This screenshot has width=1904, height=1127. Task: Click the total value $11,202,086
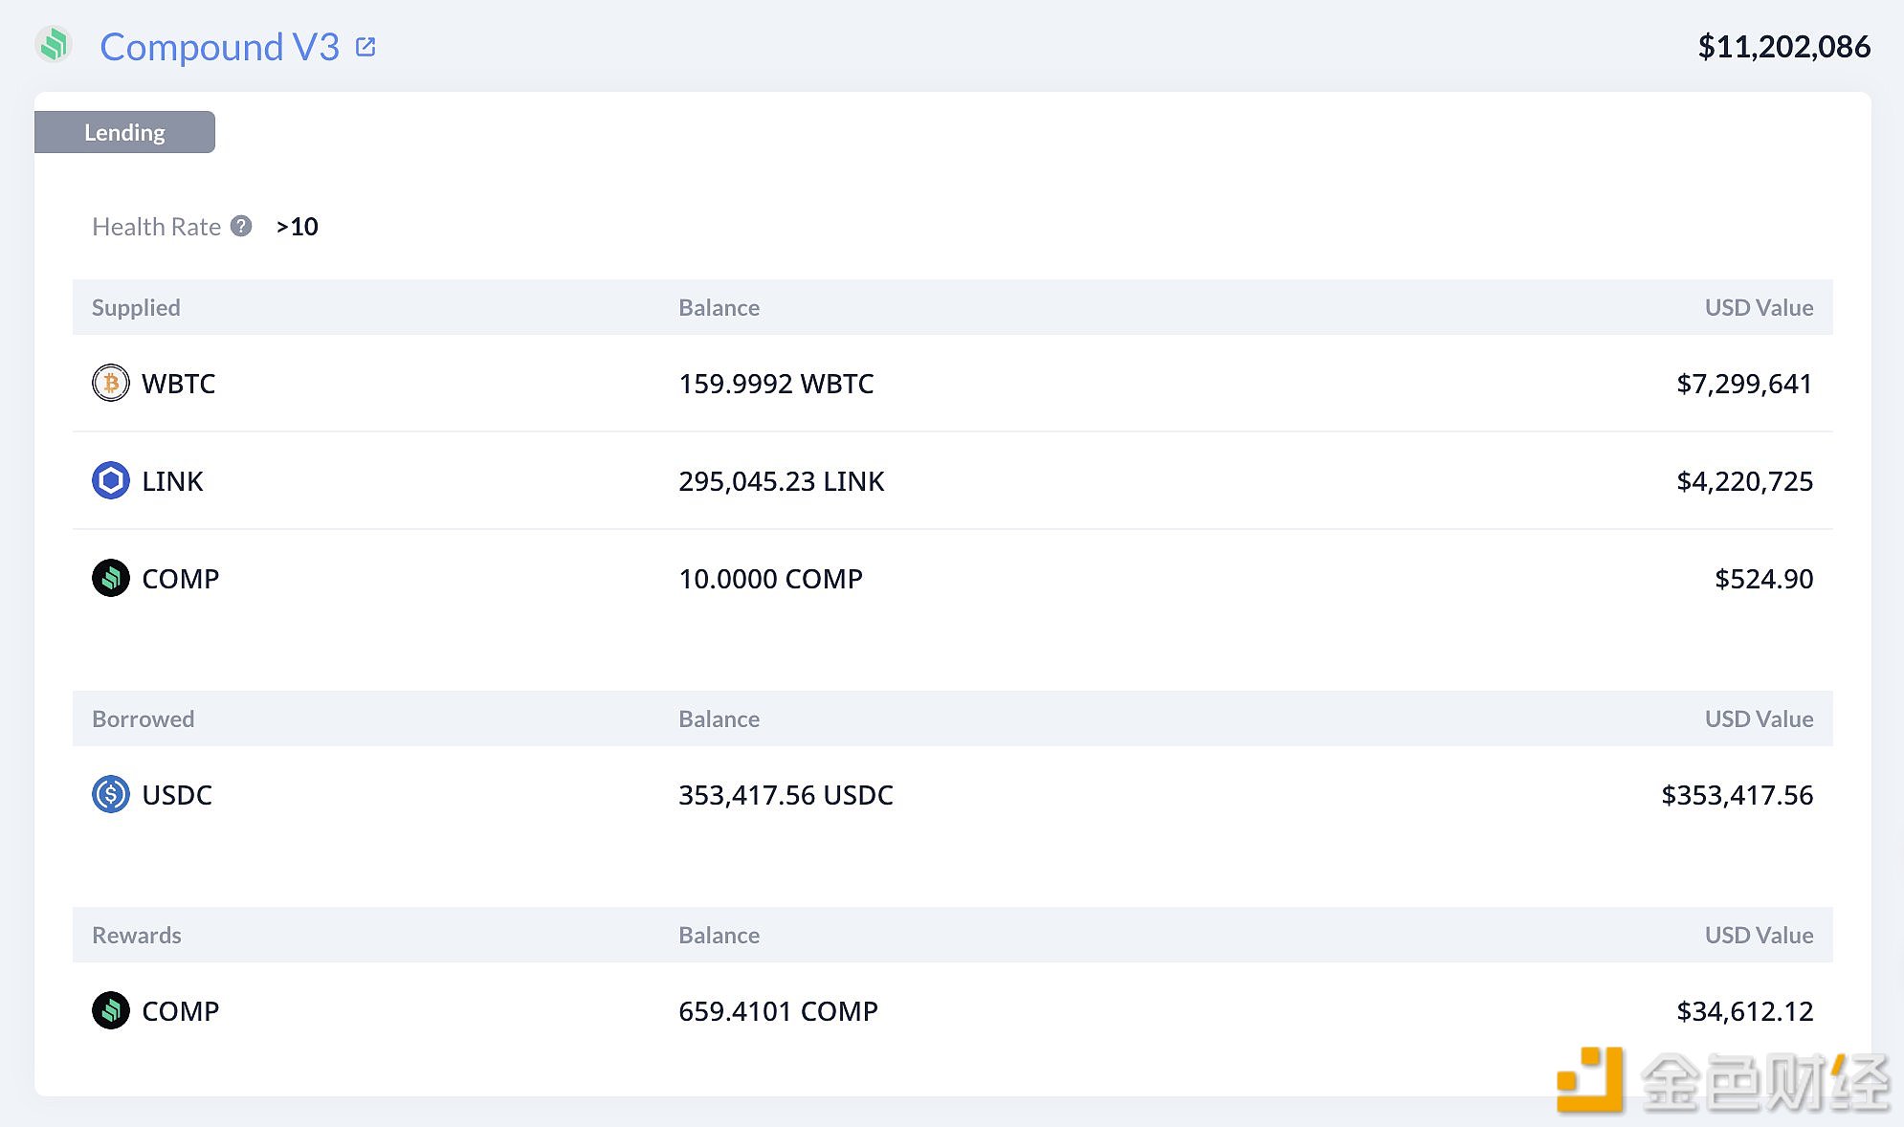click(x=1783, y=46)
